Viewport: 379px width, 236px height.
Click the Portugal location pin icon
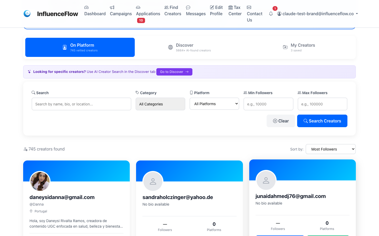point(31,211)
